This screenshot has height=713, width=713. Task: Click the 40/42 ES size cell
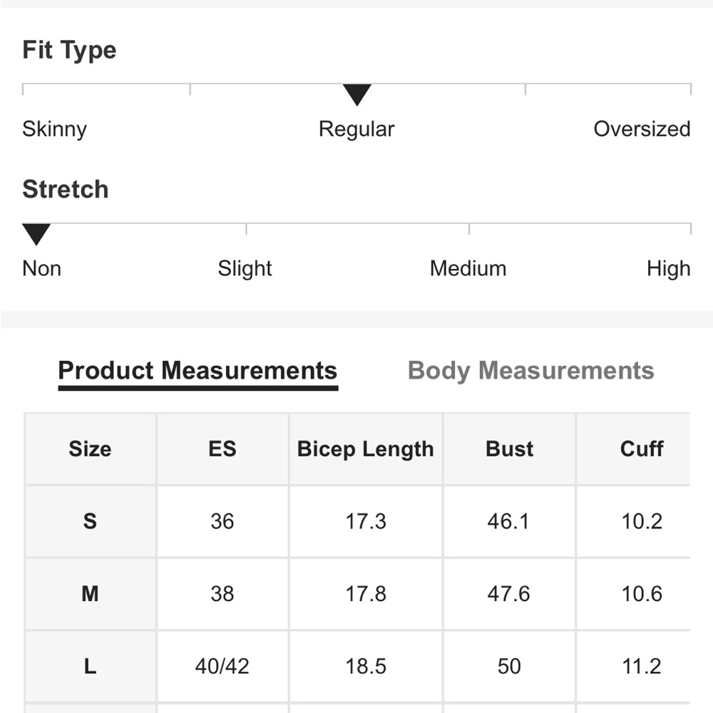click(222, 667)
